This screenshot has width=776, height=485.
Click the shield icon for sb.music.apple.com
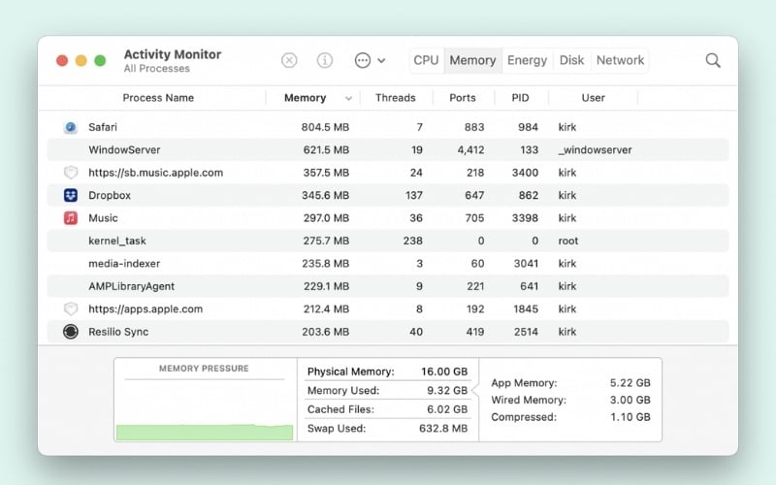point(71,173)
